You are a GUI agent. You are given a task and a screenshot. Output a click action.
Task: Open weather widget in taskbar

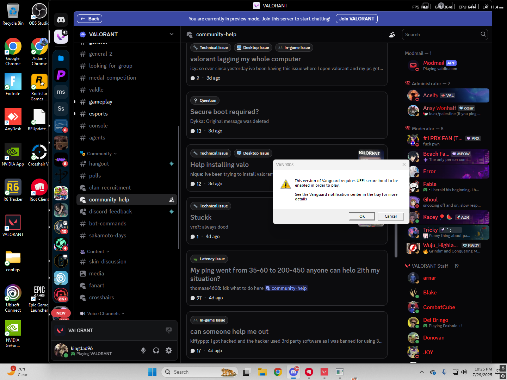18,372
